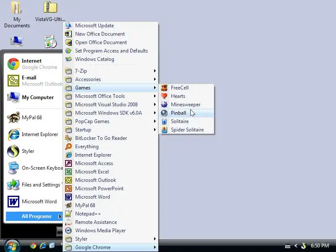Open Notepad++
This screenshot has height=252, width=336.
point(111,214)
